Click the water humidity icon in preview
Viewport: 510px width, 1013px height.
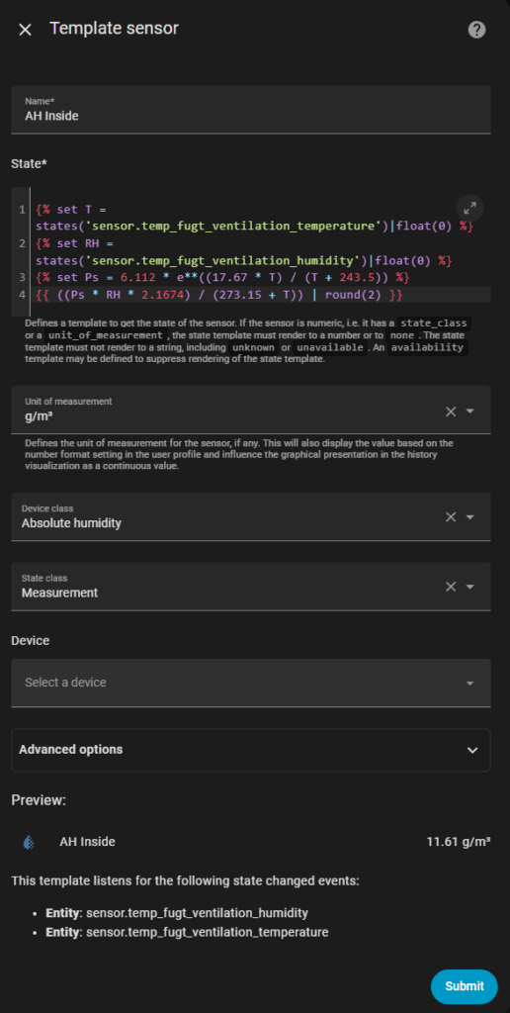pos(29,842)
